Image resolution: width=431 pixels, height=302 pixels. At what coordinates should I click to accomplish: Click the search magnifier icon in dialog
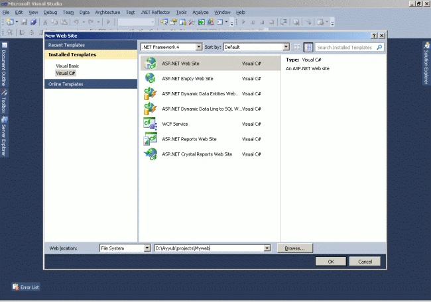tap(379, 47)
